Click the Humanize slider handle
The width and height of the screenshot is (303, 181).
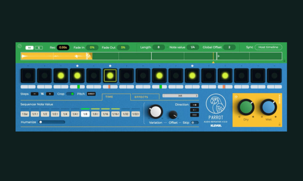[41, 122]
